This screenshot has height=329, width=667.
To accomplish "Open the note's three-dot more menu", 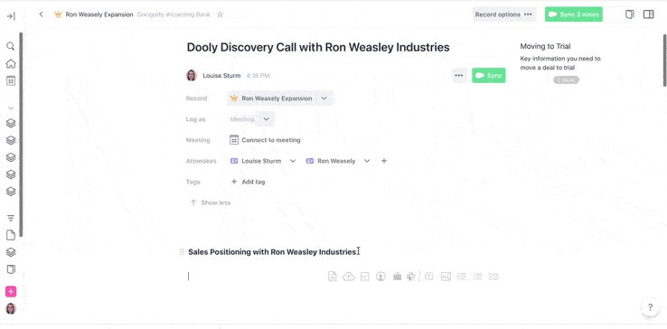I will (458, 75).
